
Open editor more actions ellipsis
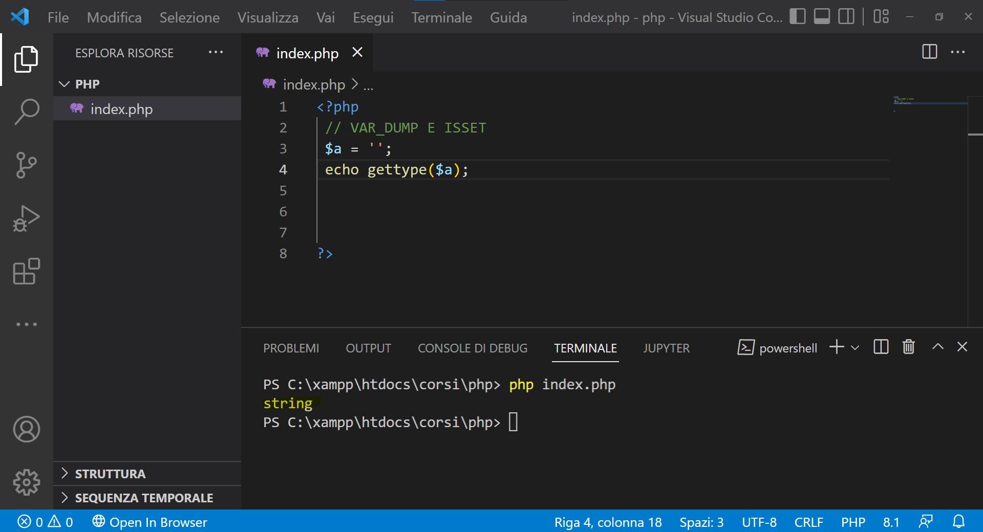point(957,52)
